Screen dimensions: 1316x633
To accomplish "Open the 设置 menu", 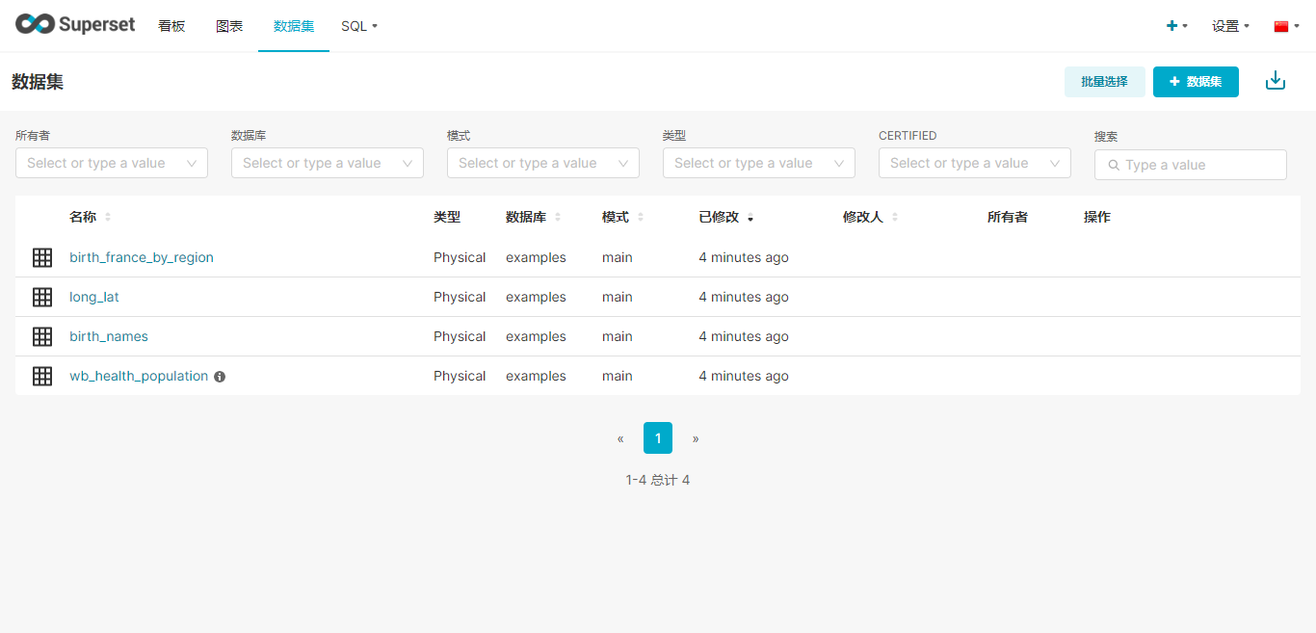I will [1230, 26].
